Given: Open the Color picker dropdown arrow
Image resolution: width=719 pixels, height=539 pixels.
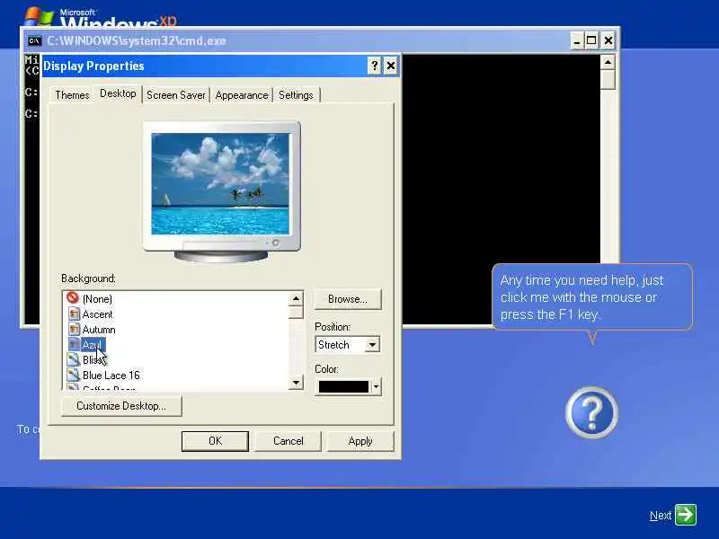Looking at the screenshot, I should pyautogui.click(x=376, y=387).
